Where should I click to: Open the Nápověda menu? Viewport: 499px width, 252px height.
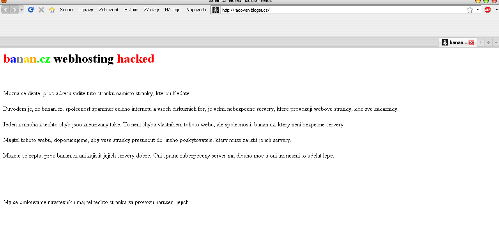[x=196, y=10]
